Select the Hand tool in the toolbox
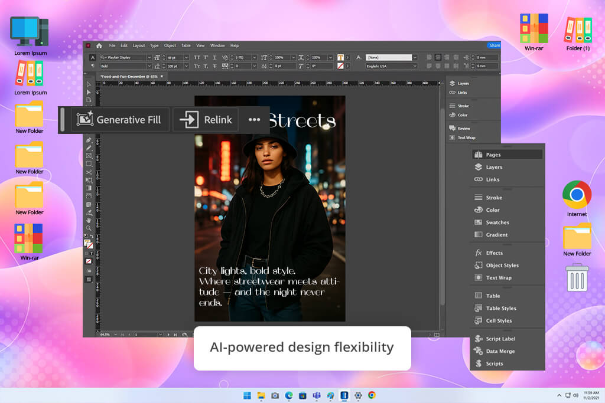 tap(89, 220)
